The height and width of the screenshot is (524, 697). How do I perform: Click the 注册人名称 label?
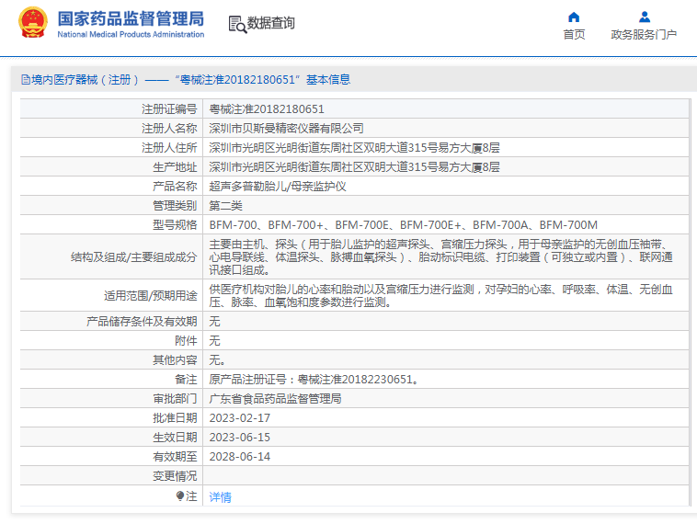click(169, 129)
